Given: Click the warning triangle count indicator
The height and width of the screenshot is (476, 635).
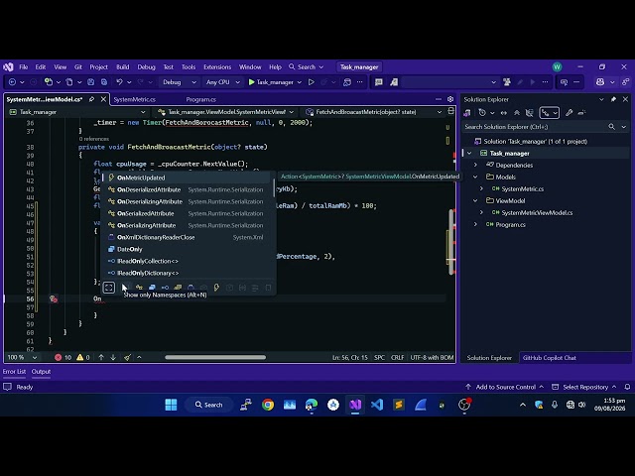Looking at the screenshot, I should 83,357.
